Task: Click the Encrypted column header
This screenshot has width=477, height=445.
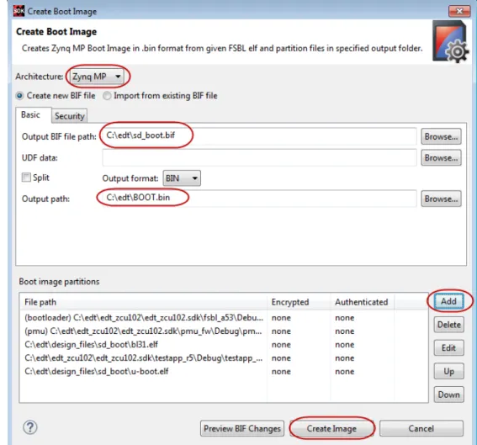Action: (299, 302)
